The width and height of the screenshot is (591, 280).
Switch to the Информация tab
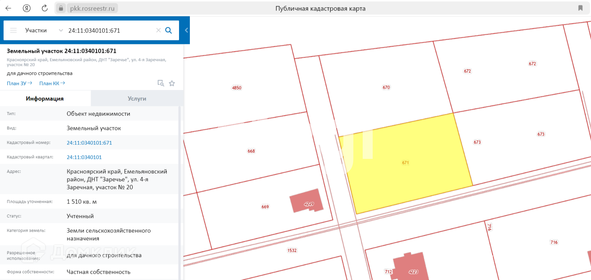(x=45, y=98)
